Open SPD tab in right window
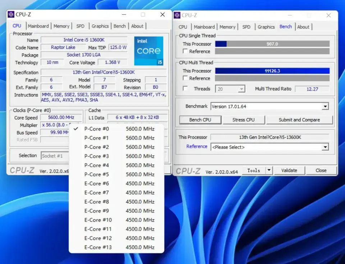The height and width of the screenshot is (264, 345). 246,27
